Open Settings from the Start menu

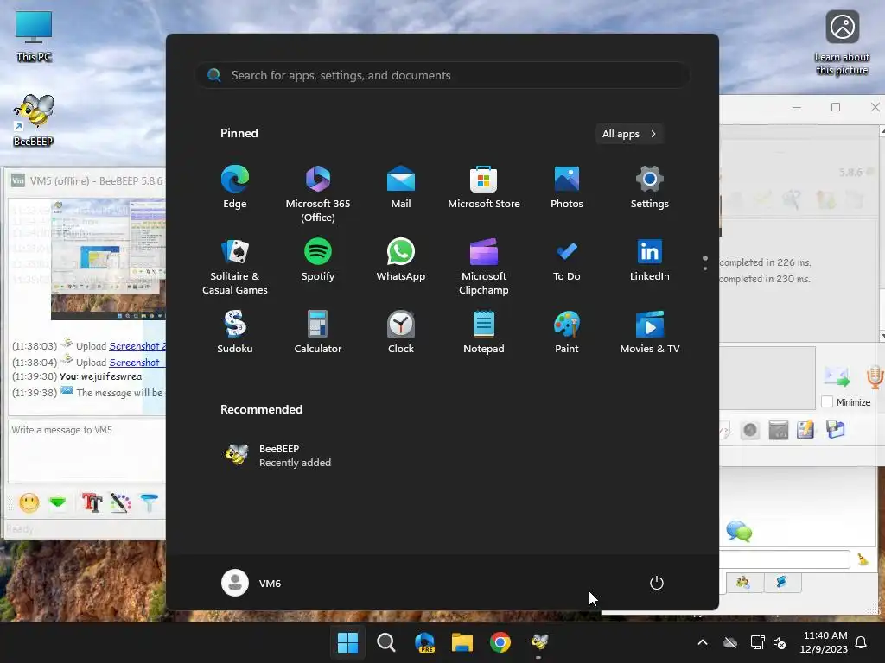(650, 187)
